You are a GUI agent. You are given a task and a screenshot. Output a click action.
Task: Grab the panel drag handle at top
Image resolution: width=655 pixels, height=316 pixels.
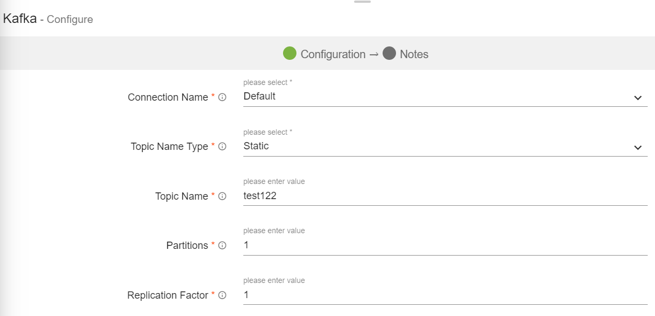(x=362, y=2)
